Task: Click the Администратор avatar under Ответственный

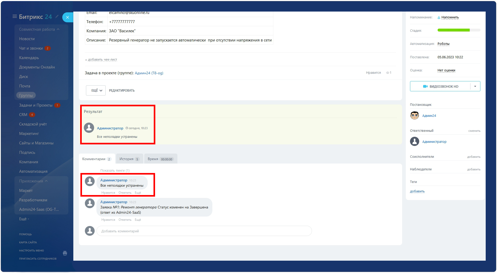Action: coord(414,141)
